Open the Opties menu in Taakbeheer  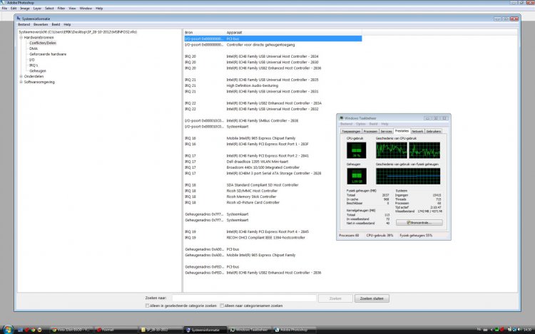361,124
